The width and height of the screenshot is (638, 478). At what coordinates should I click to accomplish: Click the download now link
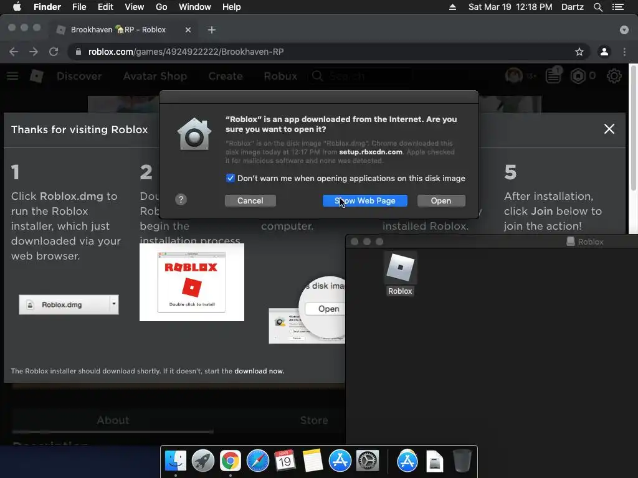(259, 371)
